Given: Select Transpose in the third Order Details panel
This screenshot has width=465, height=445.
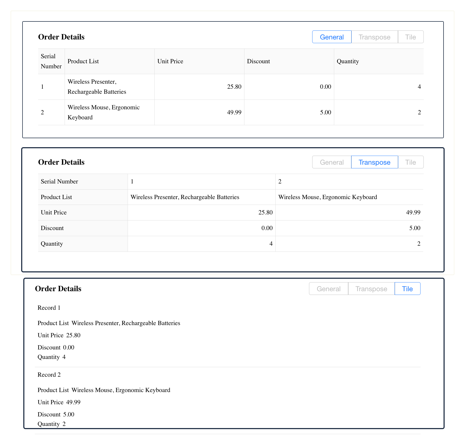Looking at the screenshot, I should pos(371,289).
